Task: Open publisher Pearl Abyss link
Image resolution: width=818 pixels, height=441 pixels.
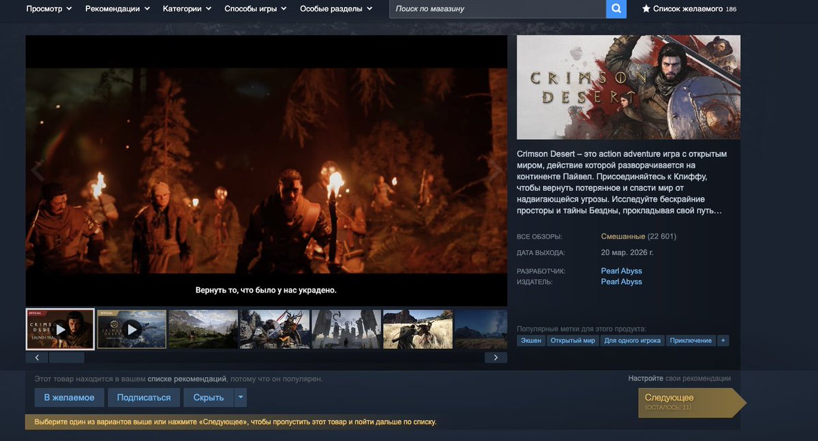Action: coord(622,282)
